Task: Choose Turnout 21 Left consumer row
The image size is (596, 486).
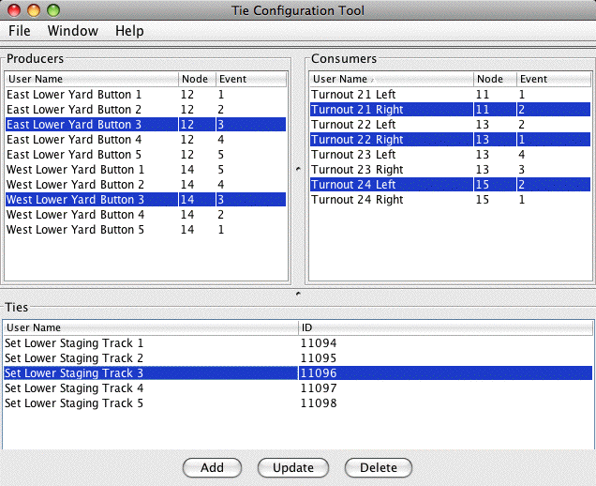Action: pyautogui.click(x=353, y=95)
